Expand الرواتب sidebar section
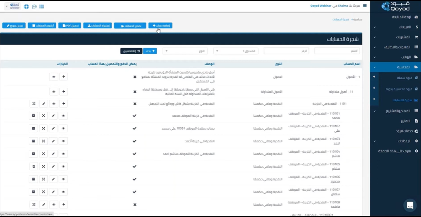This screenshot has width=421, height=217. (x=395, y=57)
